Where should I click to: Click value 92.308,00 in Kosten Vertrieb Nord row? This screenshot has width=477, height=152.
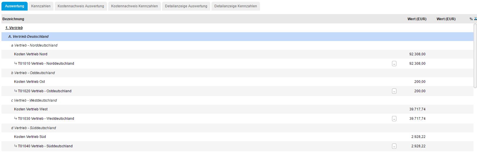(417, 54)
